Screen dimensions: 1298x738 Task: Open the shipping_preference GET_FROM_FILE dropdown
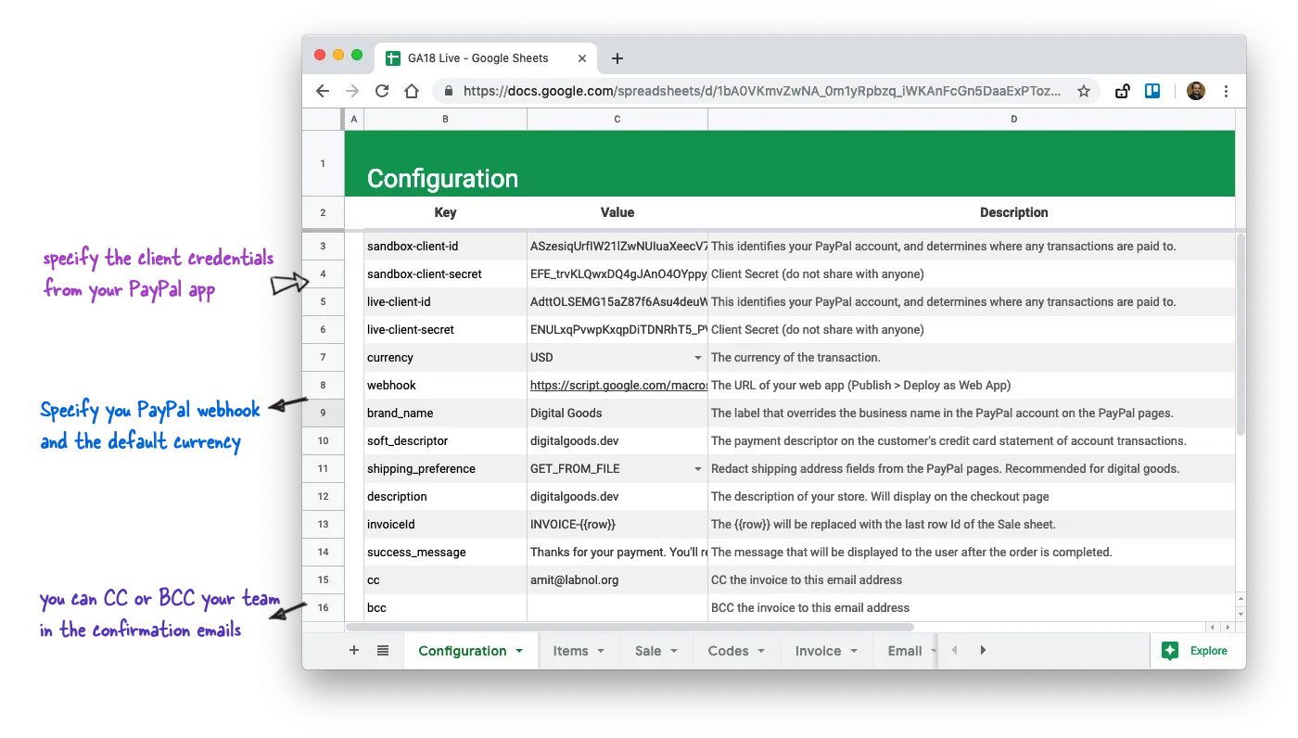tap(697, 468)
